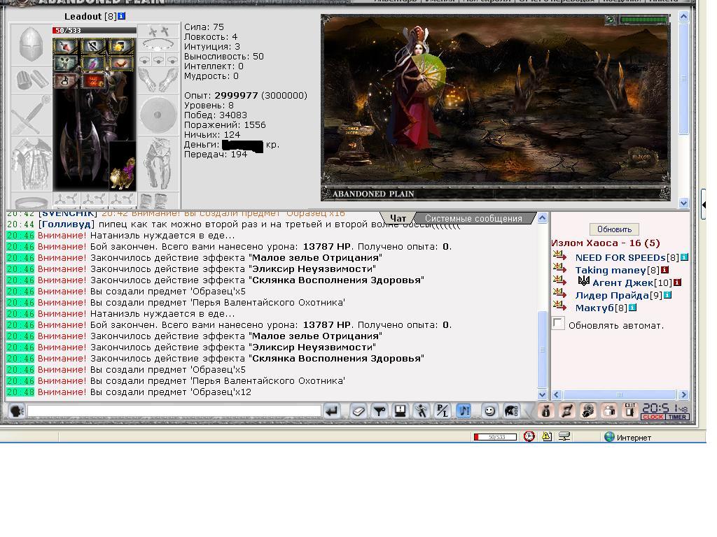Open info icon next to Лидер Прайда
717x537 pixels.
point(667,295)
